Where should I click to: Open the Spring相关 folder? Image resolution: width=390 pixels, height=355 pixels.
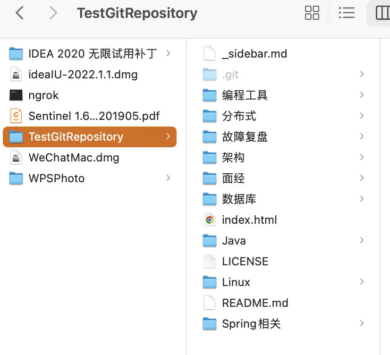coord(251,324)
